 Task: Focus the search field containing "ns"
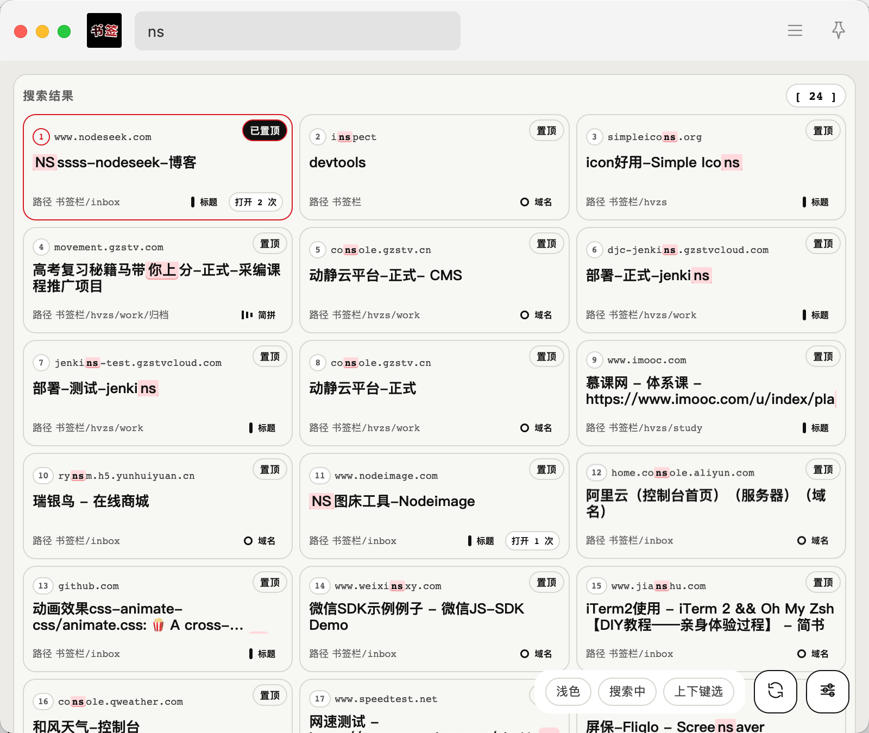click(x=298, y=31)
